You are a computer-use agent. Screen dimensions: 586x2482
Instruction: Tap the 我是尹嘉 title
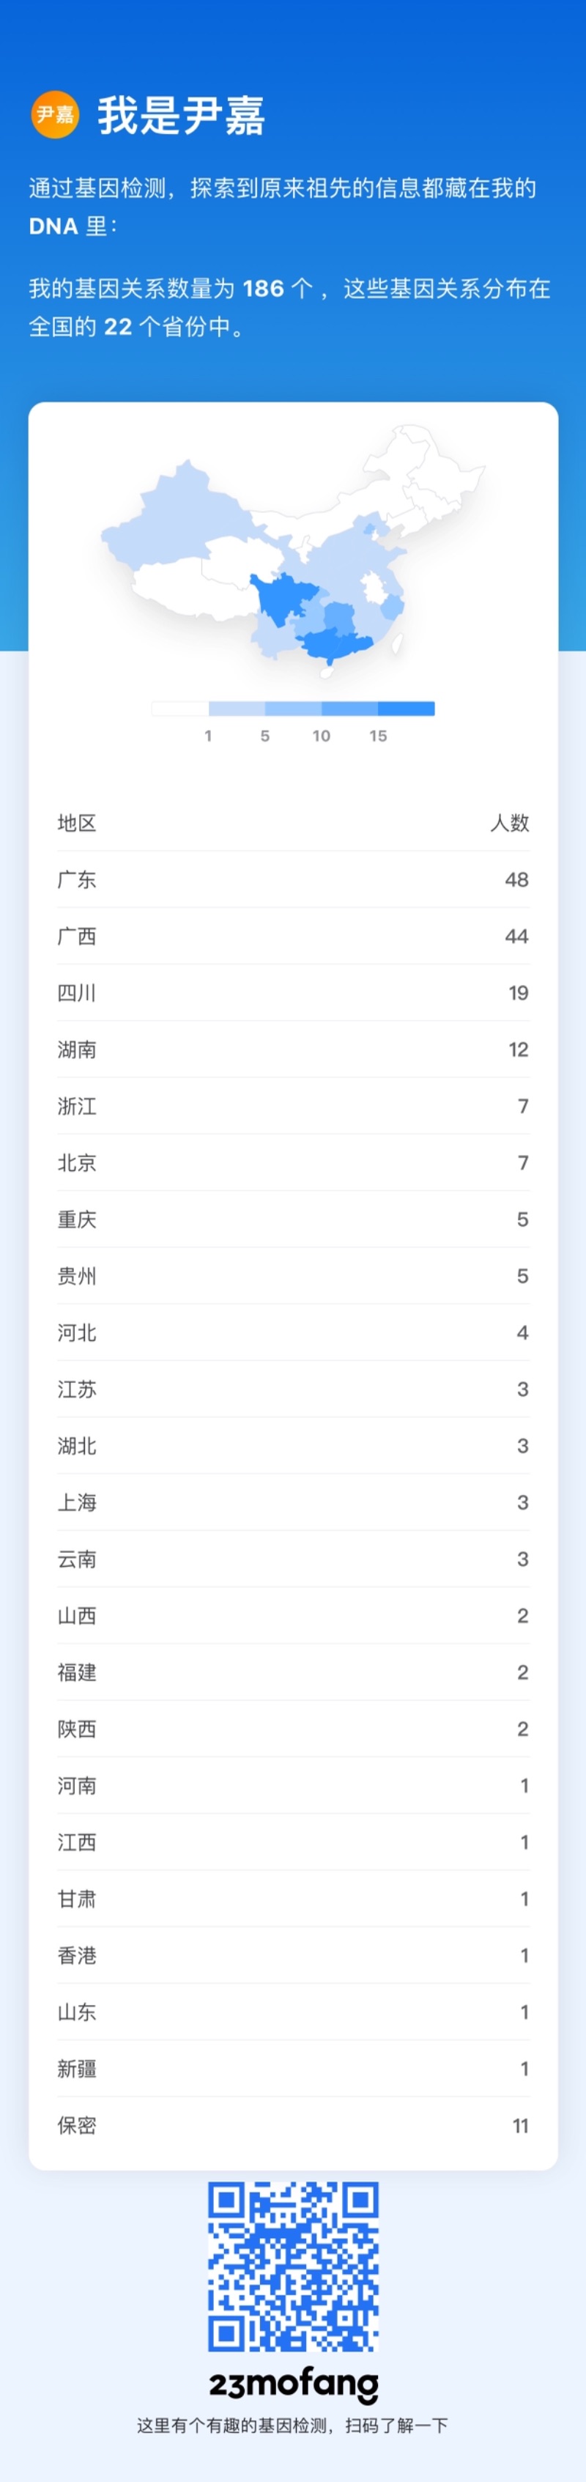point(181,116)
